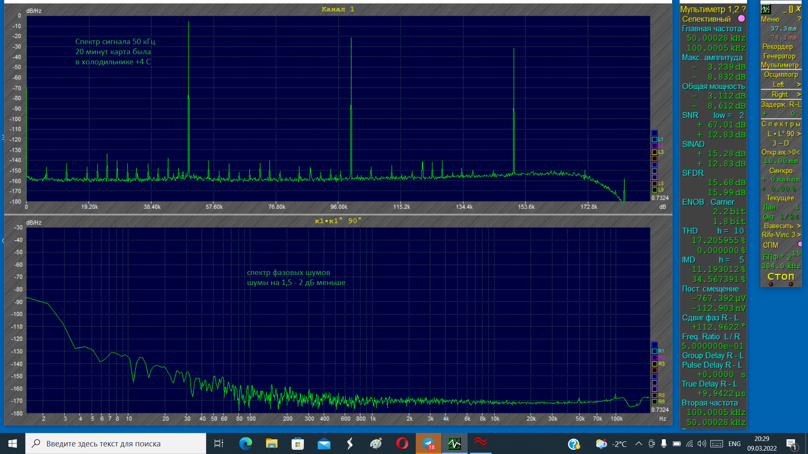Enable the L2 magenta trace checkbox
The height and width of the screenshot is (454, 808).
[x=654, y=146]
